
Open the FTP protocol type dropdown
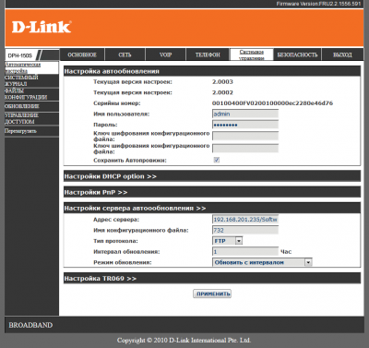227,241
